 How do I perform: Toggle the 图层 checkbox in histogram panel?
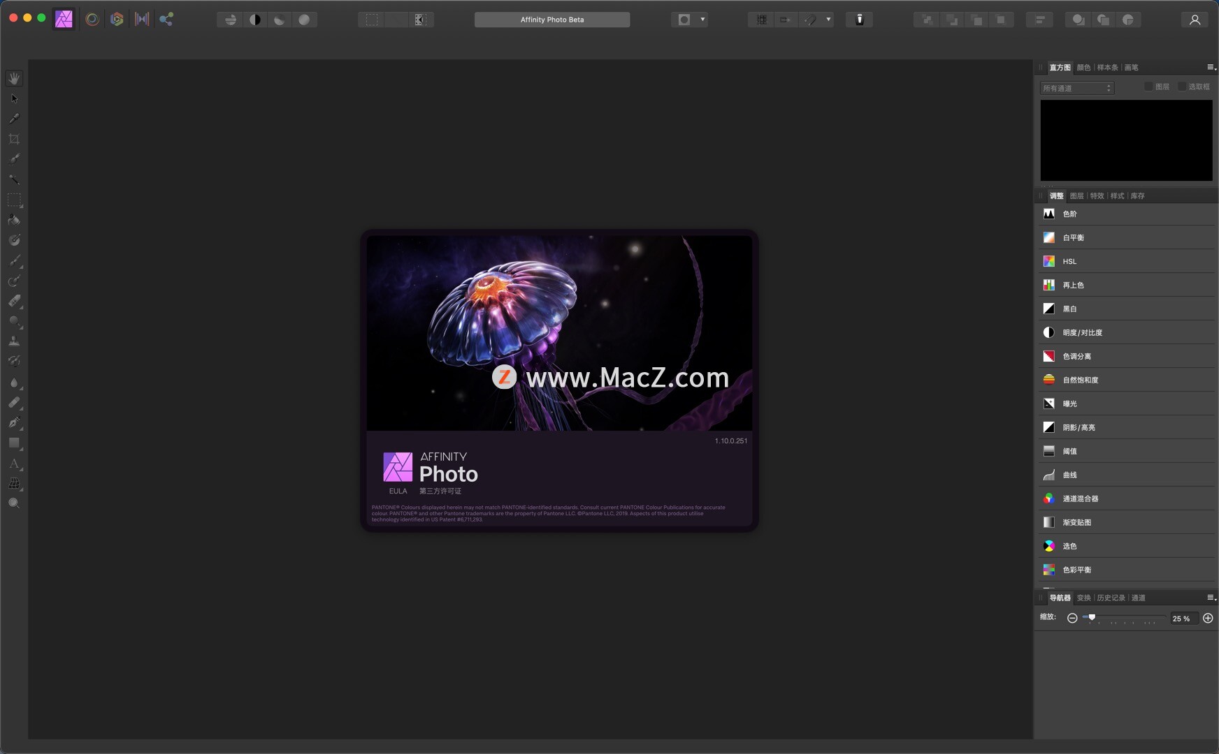1148,87
